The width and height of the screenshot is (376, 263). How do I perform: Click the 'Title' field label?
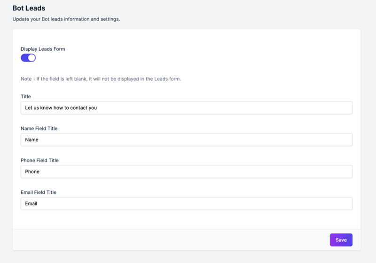point(26,96)
